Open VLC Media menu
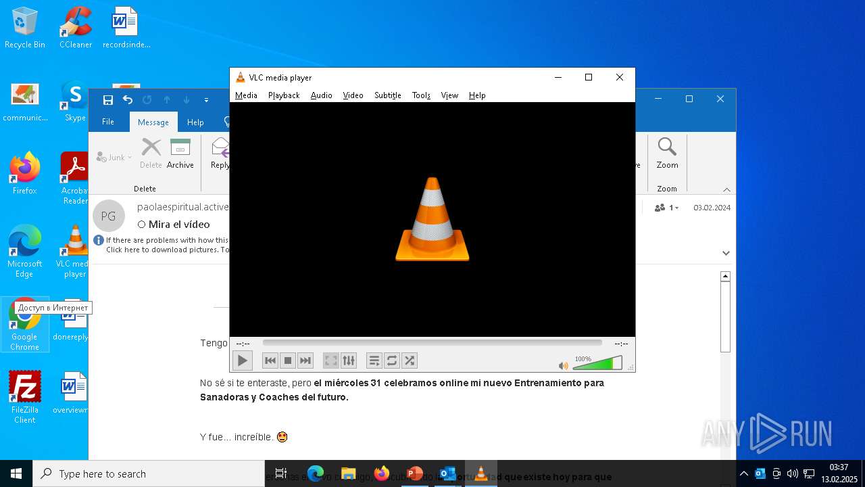 (246, 95)
